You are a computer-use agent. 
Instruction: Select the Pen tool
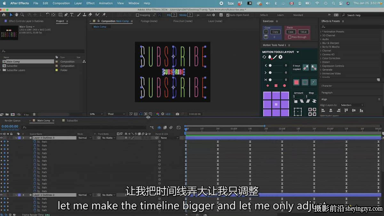point(66,15)
